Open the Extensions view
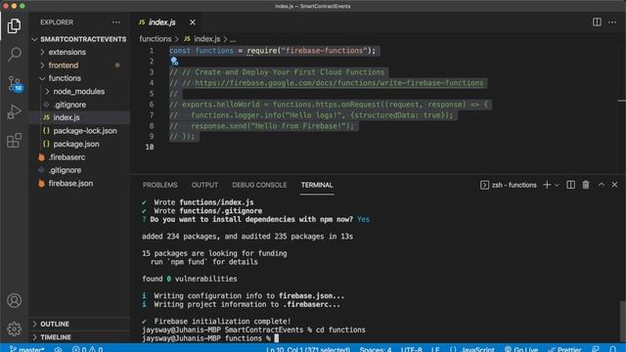 coord(15,141)
